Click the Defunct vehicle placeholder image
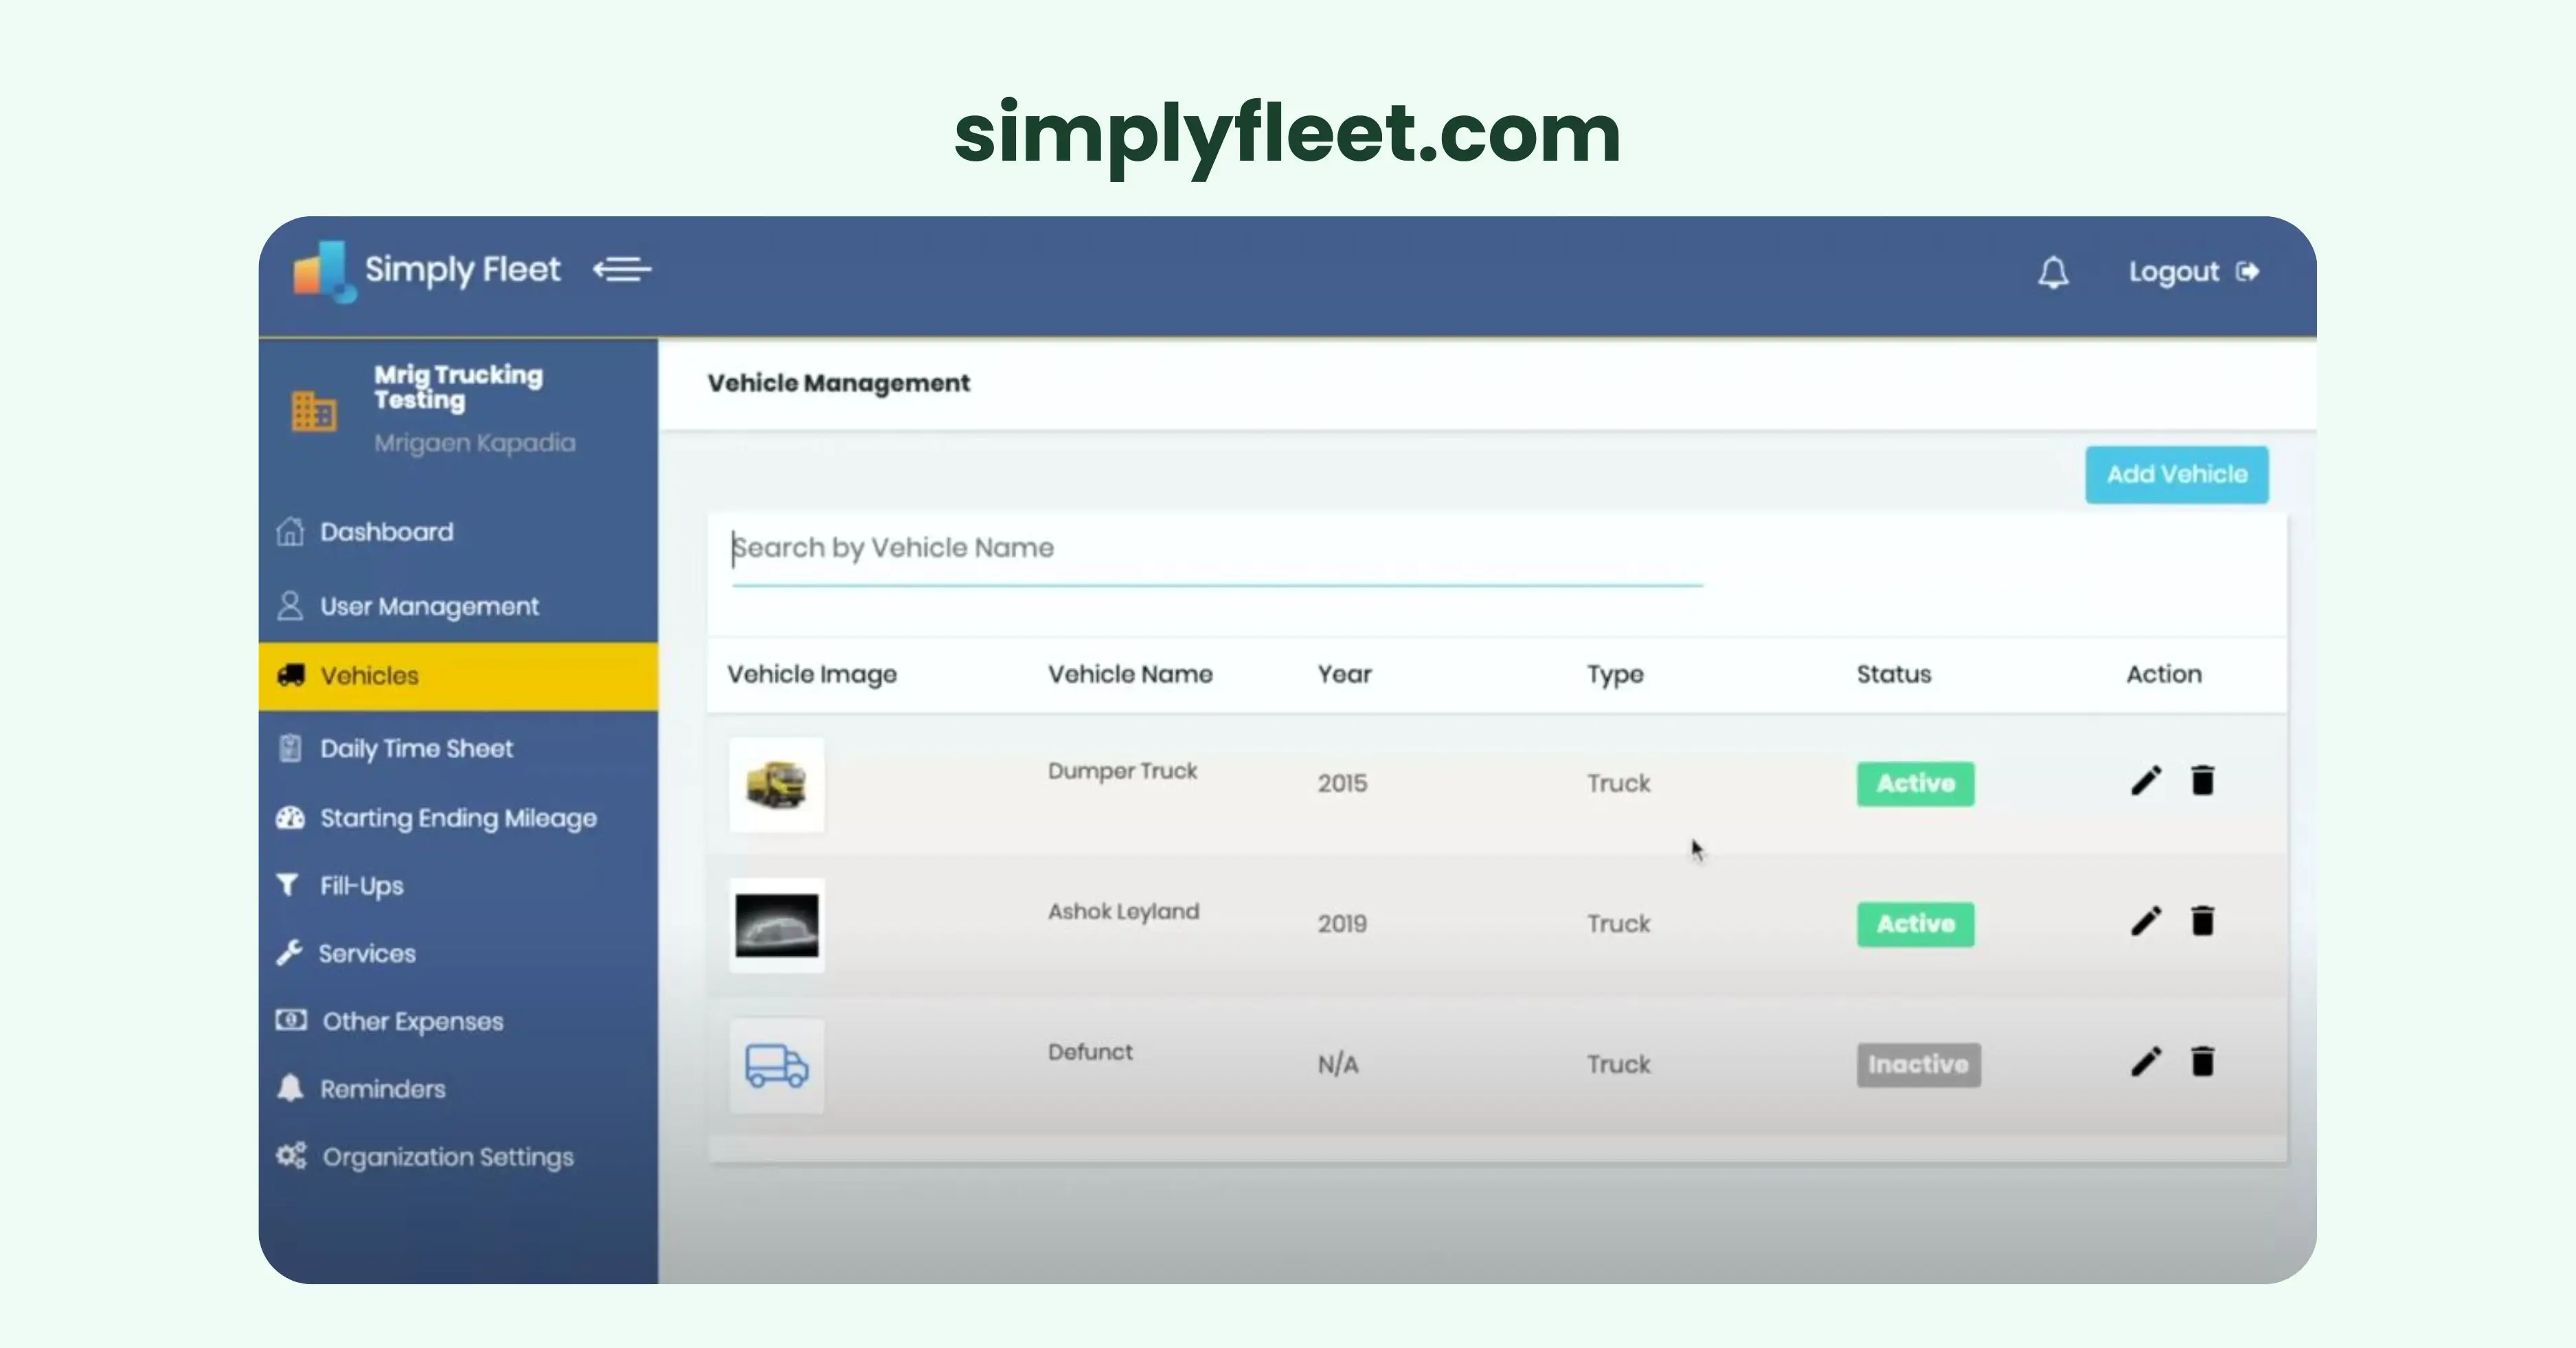The image size is (2576, 1348). (777, 1066)
